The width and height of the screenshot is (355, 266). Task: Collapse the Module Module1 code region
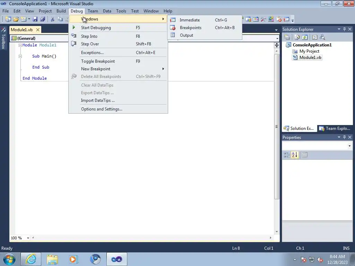pyautogui.click(x=20, y=45)
